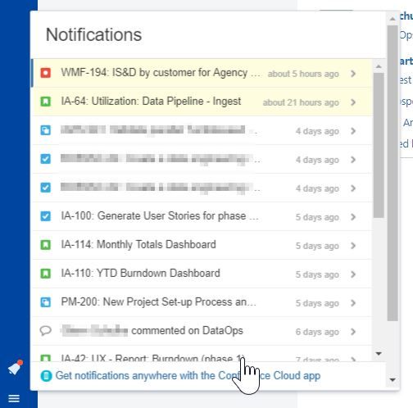
Task: Click 'about 5 hours ago' timestamp
Action: coord(303,74)
